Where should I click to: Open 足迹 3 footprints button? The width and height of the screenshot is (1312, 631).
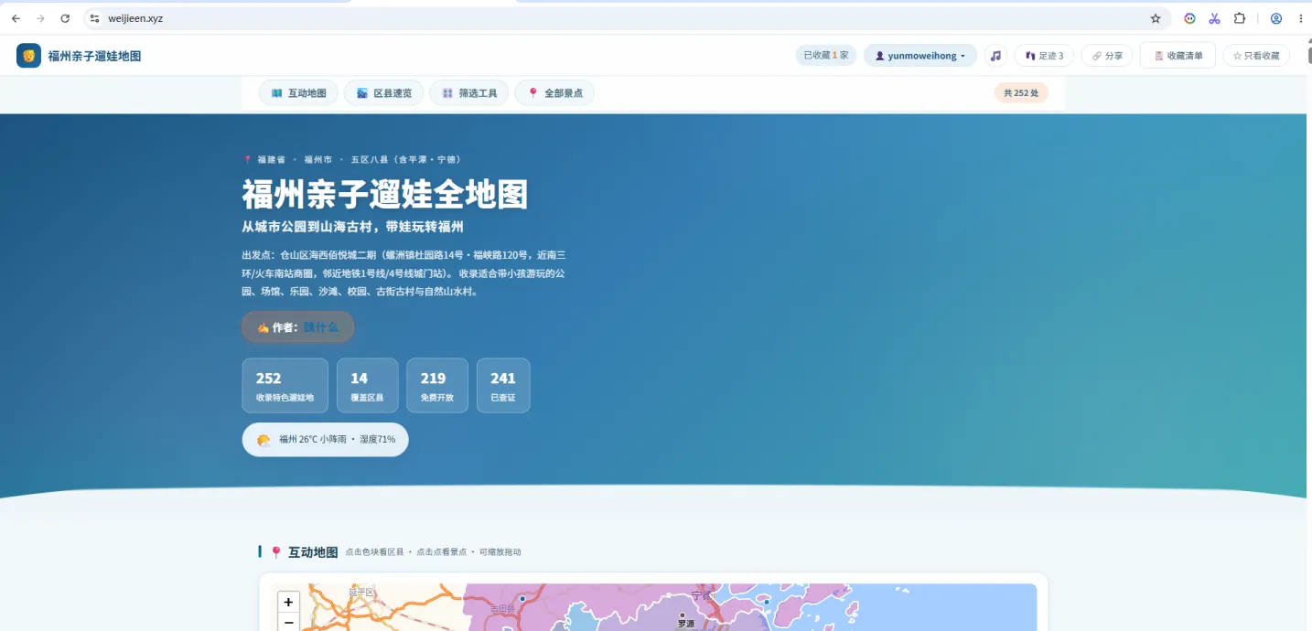(x=1044, y=56)
